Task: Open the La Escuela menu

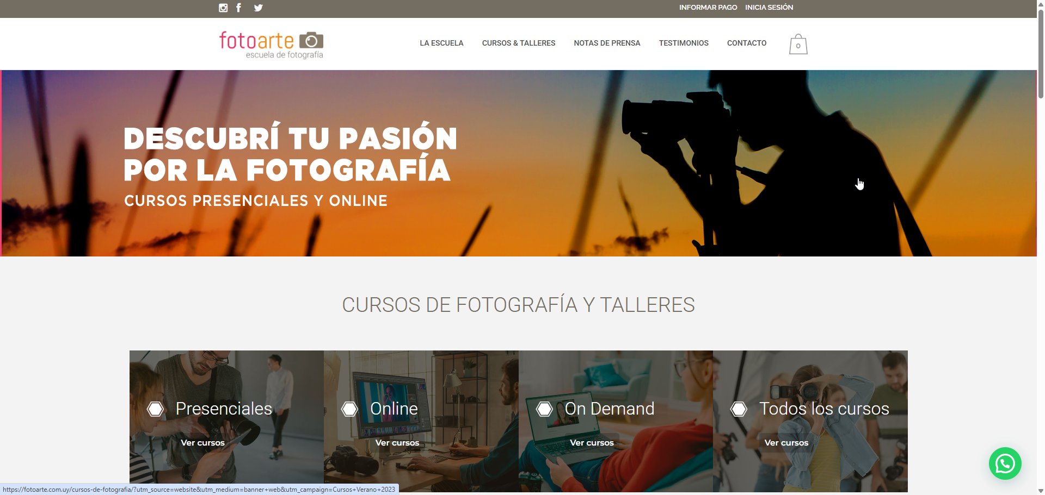Action: 441,43
